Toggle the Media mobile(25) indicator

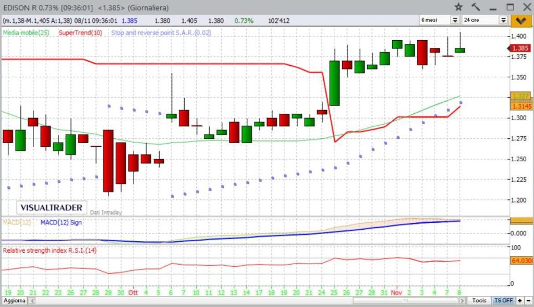coord(26,33)
